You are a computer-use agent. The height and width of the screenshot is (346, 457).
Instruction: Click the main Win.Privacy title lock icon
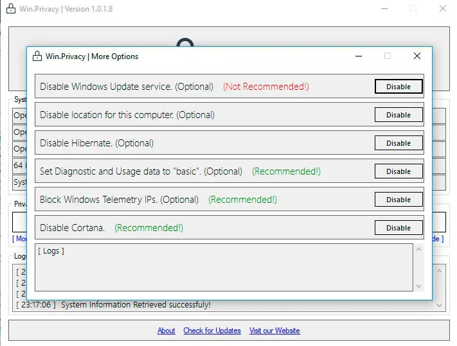click(x=11, y=8)
